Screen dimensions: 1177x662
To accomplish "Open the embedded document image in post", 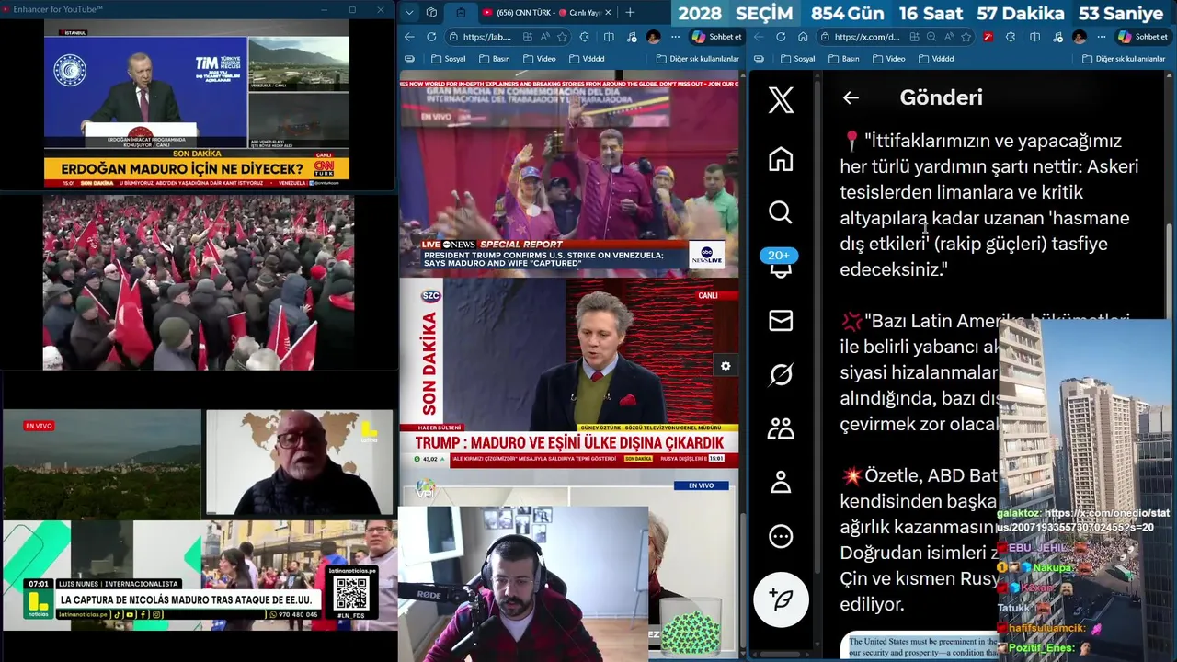I will point(920,645).
